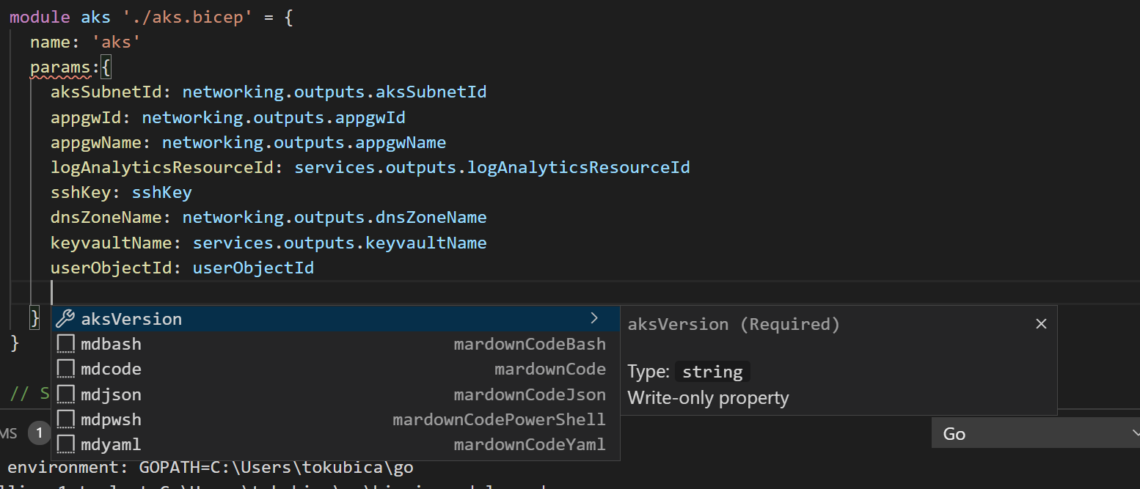Viewport: 1140px width, 489px height.
Task: Click the params keyword with red squiggle
Action: (x=60, y=67)
